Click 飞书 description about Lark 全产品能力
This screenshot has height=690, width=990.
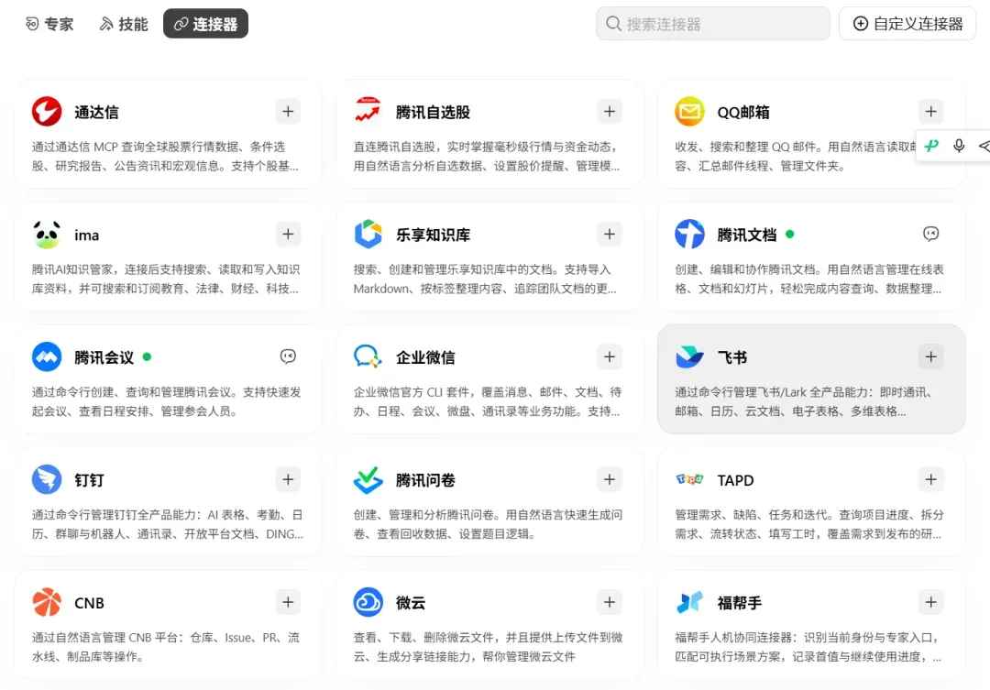pyautogui.click(x=805, y=401)
